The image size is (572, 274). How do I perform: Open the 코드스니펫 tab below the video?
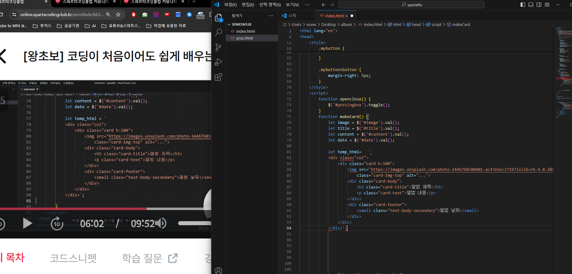coord(73,258)
